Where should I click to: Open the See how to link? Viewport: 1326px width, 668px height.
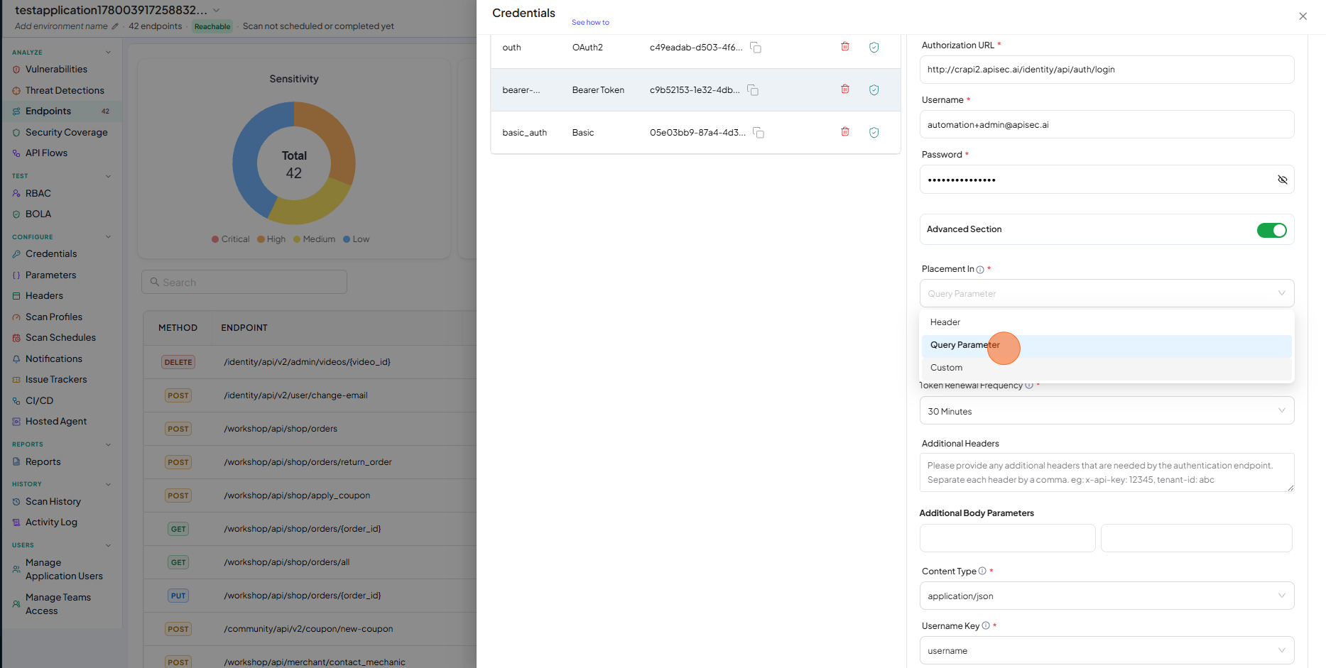590,23
